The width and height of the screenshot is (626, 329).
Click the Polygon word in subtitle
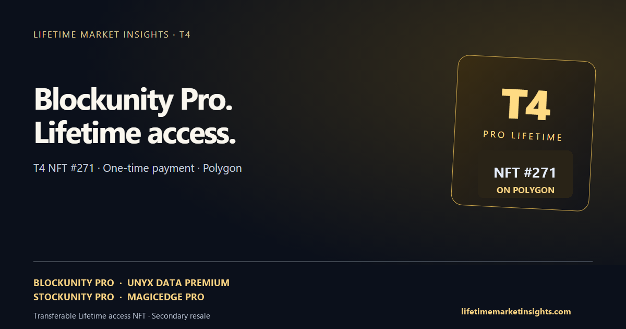[x=222, y=169]
